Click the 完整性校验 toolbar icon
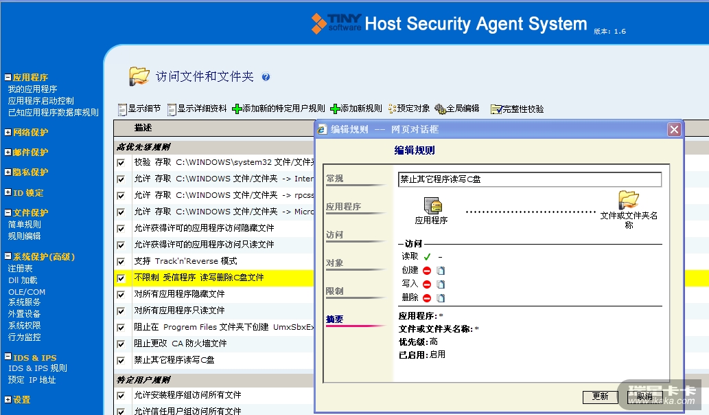 496,109
